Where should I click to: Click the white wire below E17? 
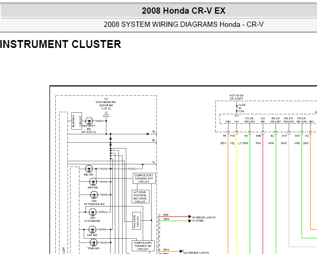pos(289,190)
